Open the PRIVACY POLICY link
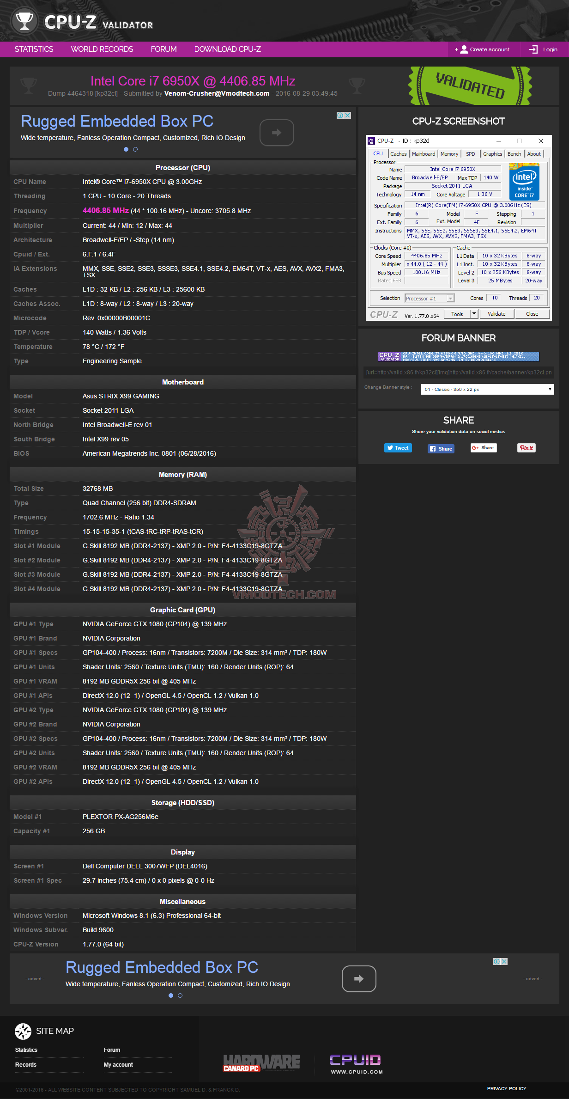 [507, 1088]
